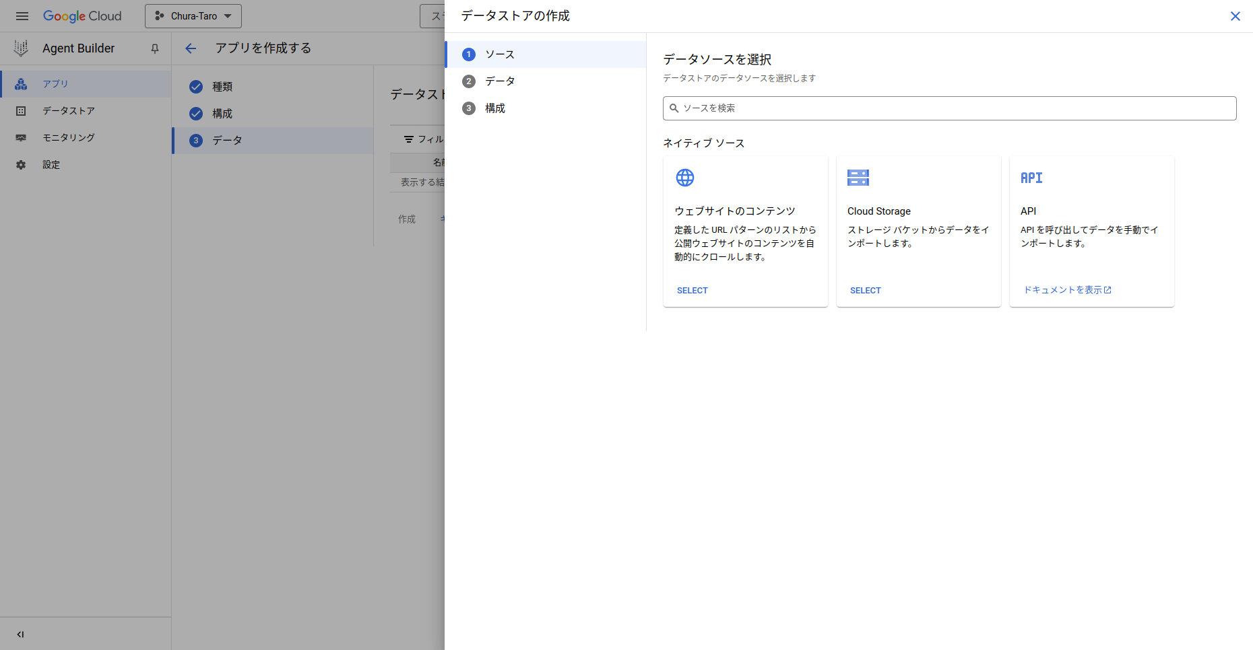Click the ネイティブ ソース section label
Image resolution: width=1253 pixels, height=650 pixels.
pyautogui.click(x=704, y=143)
